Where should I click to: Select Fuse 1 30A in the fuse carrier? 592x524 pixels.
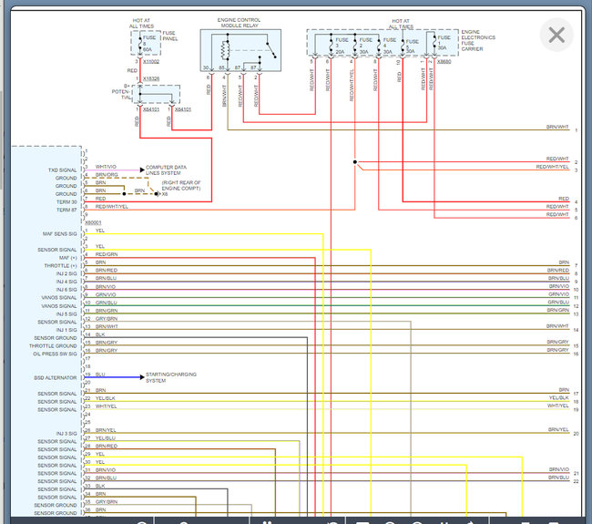[444, 46]
